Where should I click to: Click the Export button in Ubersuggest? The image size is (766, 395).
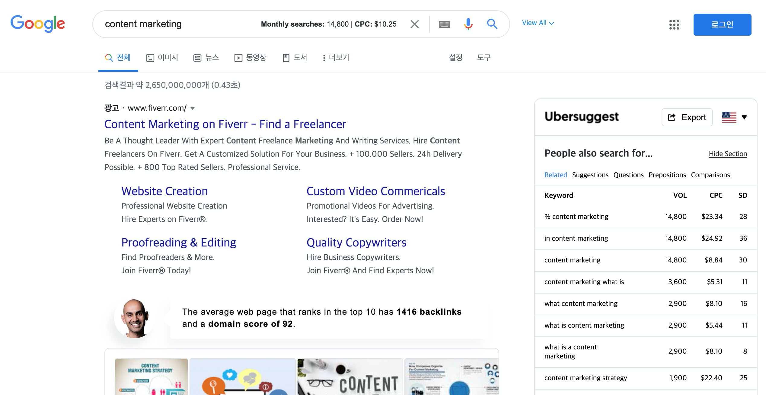[x=687, y=117]
